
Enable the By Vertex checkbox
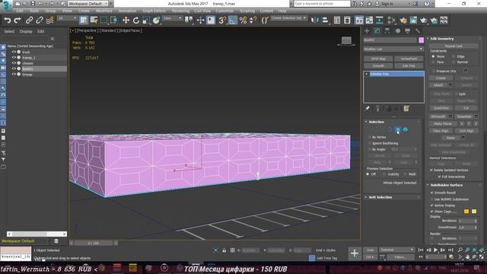pyautogui.click(x=370, y=137)
